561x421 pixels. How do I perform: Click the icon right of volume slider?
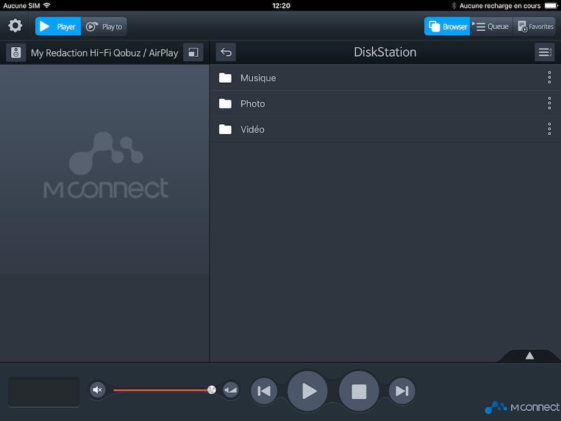pos(230,390)
